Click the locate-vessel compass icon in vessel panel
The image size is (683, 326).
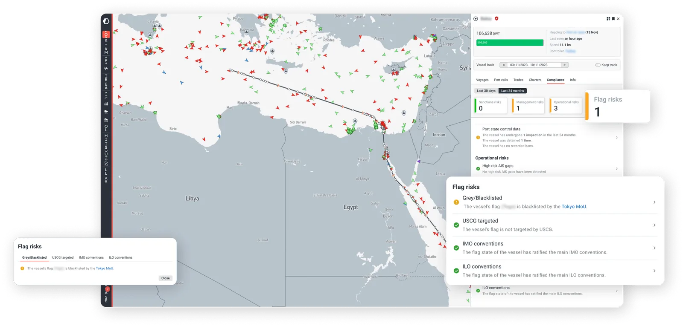pos(476,19)
